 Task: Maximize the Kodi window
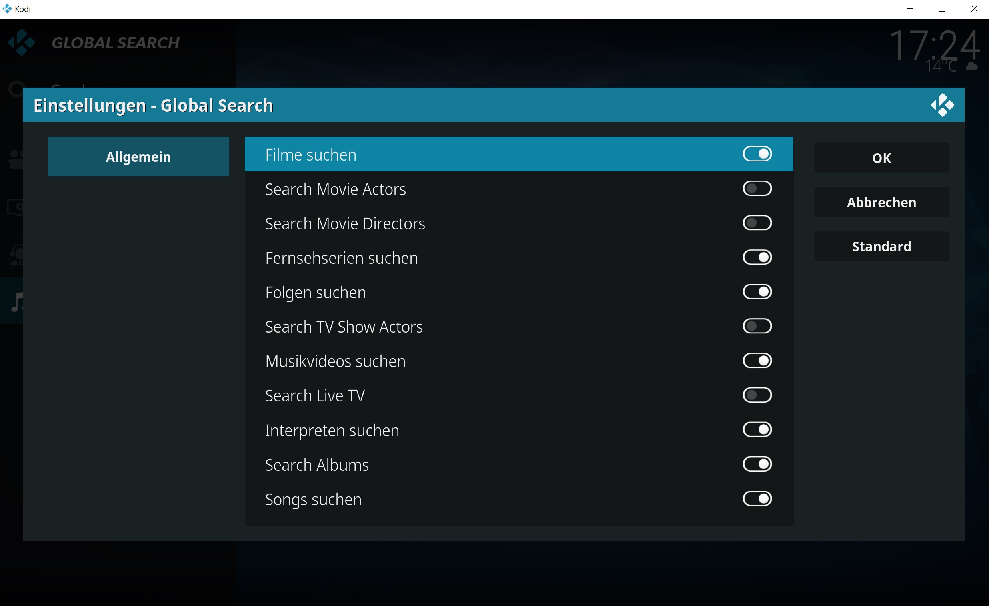coord(942,9)
